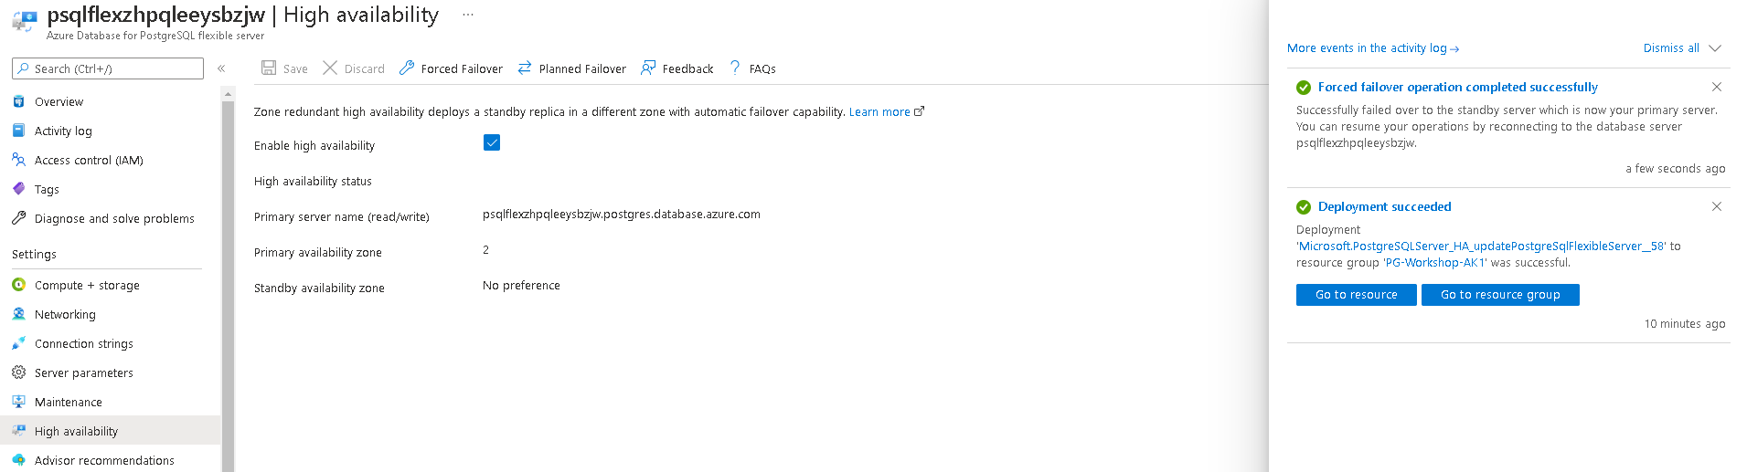Screen dimensions: 1747x472
Task: Dismiss the Deployment succeeded notification
Action: click(x=1717, y=206)
